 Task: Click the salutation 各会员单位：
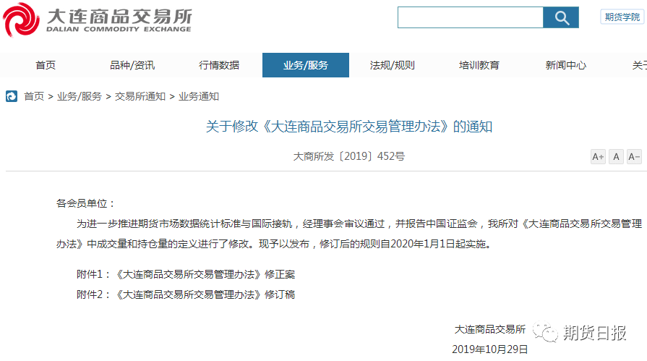pyautogui.click(x=85, y=203)
